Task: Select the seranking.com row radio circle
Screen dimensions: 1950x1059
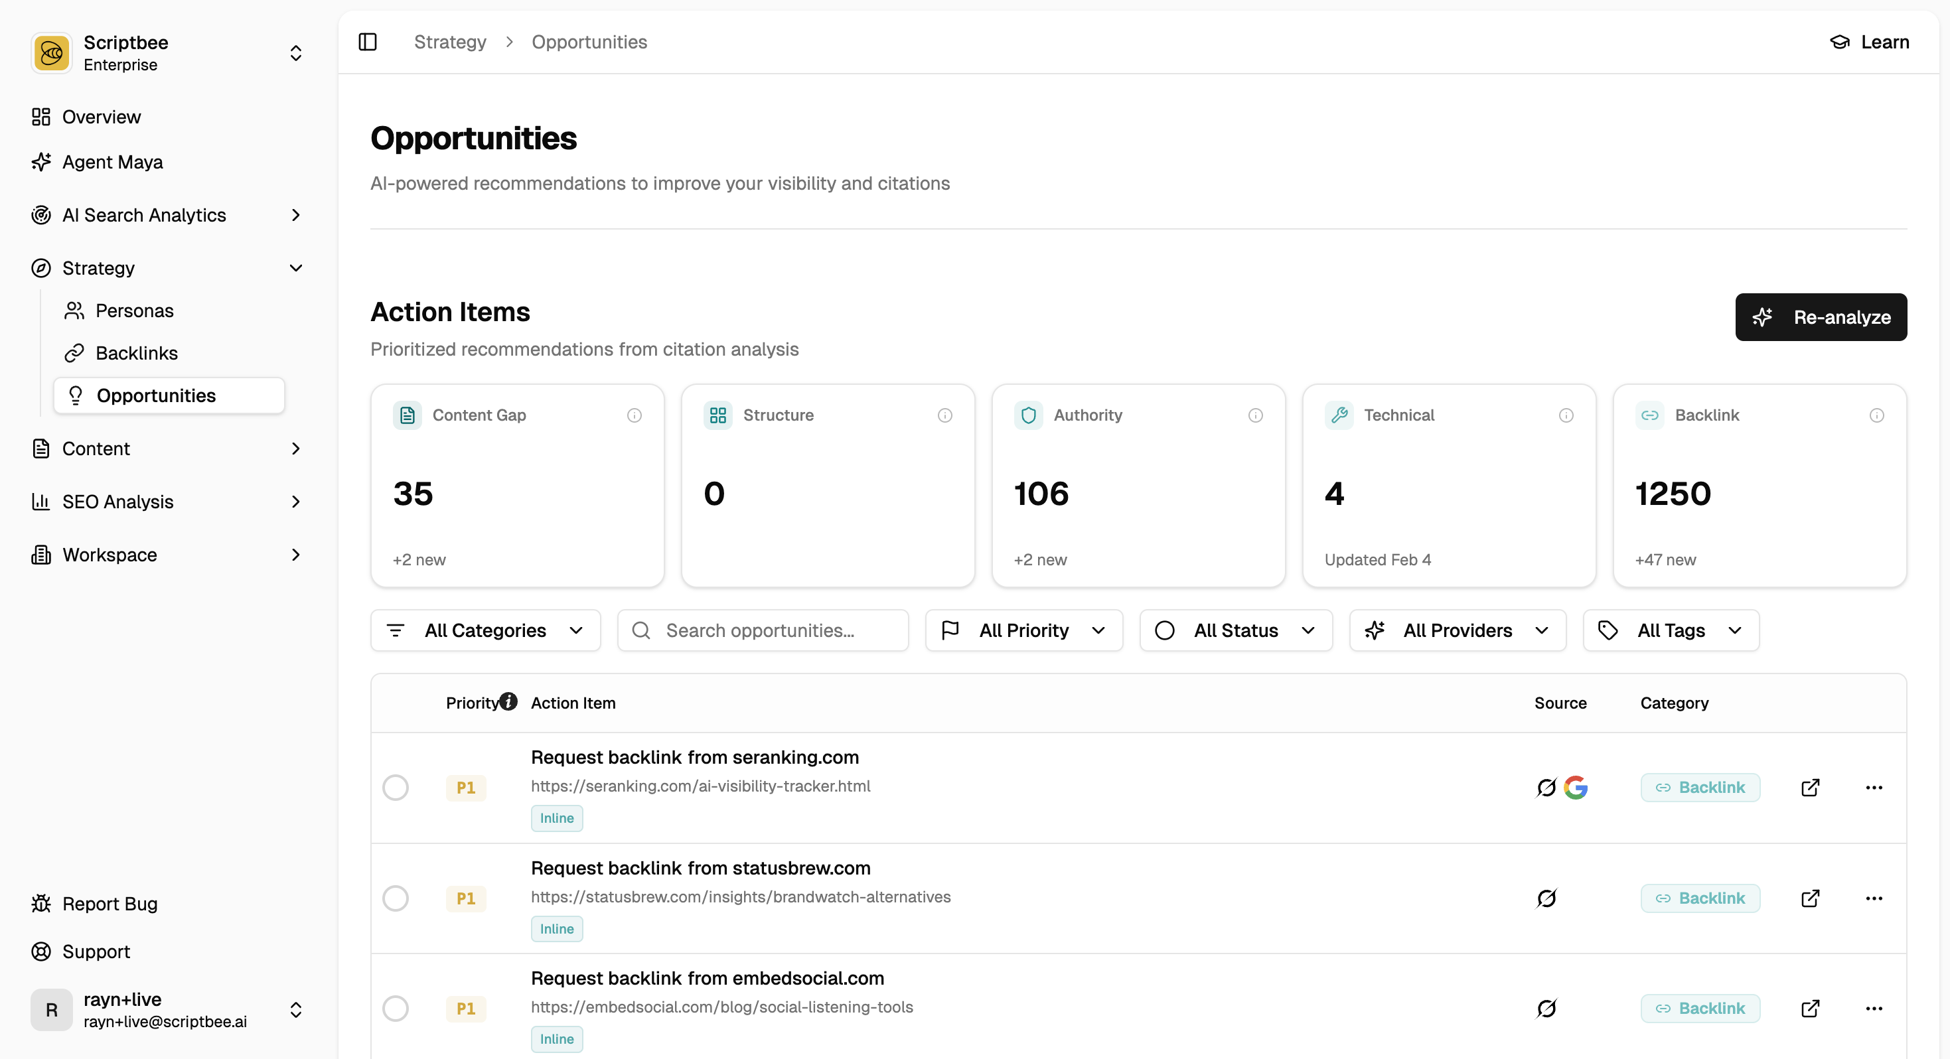Action: (395, 787)
